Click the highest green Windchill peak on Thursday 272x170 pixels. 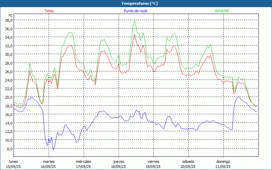(135, 20)
